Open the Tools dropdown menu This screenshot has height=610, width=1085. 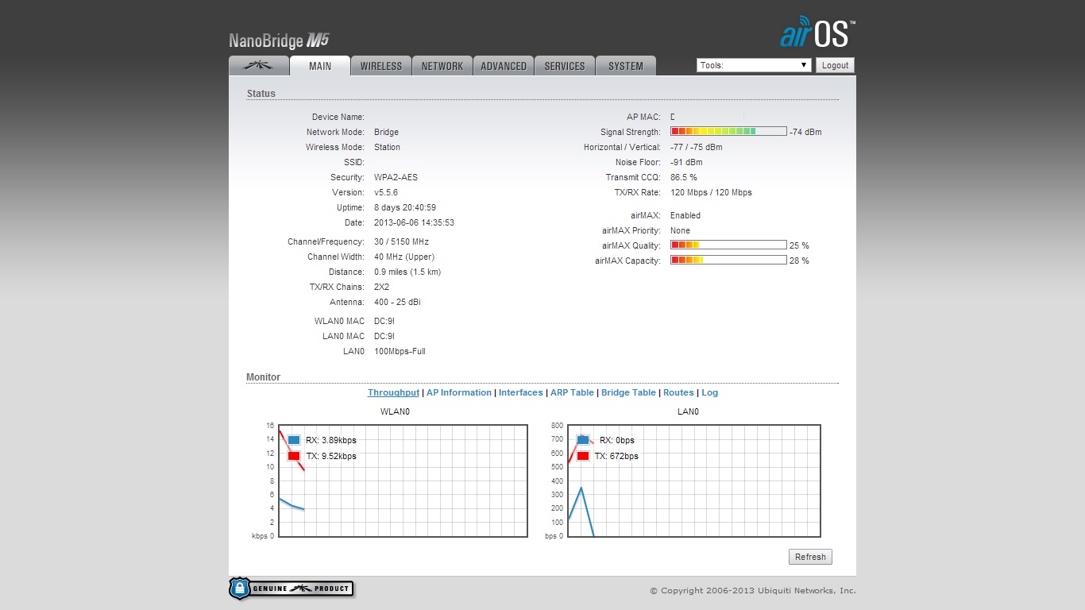[753, 65]
